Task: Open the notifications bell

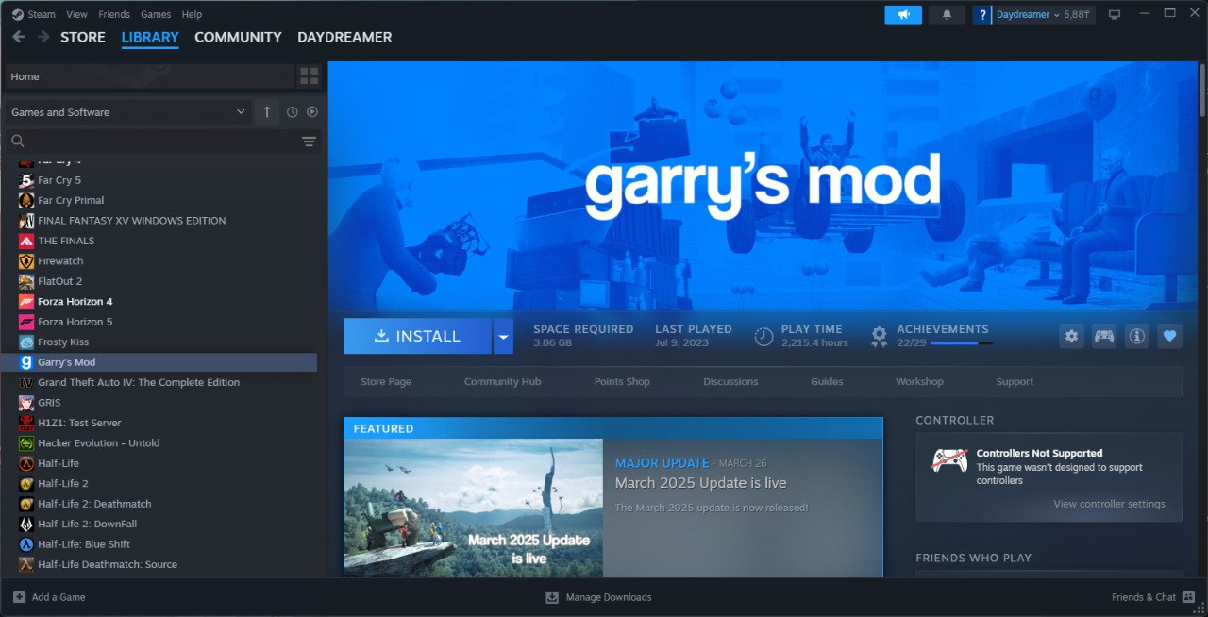Action: [x=947, y=14]
